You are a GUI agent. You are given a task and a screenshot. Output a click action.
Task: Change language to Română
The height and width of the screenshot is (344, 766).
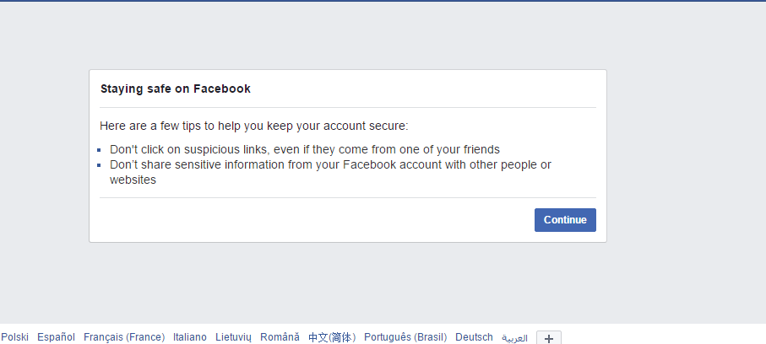point(280,337)
